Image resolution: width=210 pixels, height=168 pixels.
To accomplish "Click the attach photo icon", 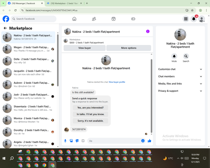I will [71, 141].
